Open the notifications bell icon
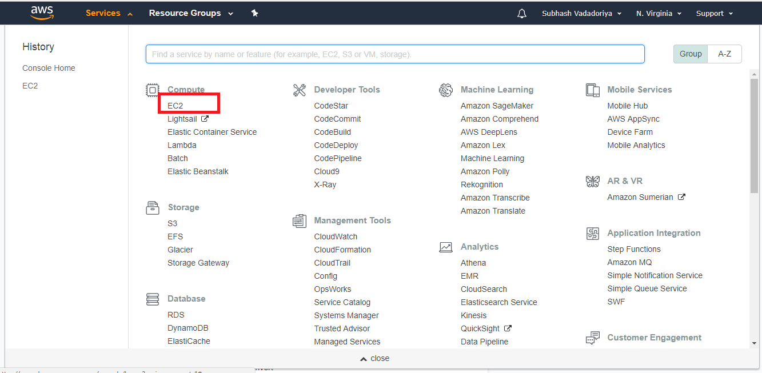 pyautogui.click(x=522, y=13)
